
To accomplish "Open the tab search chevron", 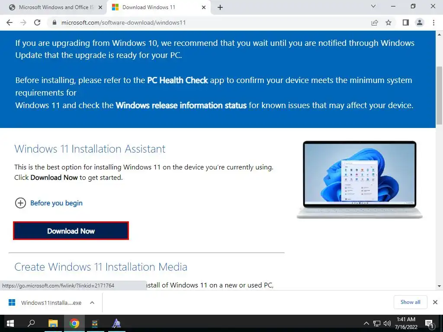I will [x=373, y=6].
